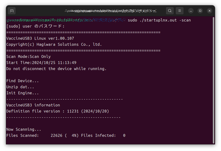
Task: Click the Start Time 2024/10/25 line
Action: click(x=41, y=63)
